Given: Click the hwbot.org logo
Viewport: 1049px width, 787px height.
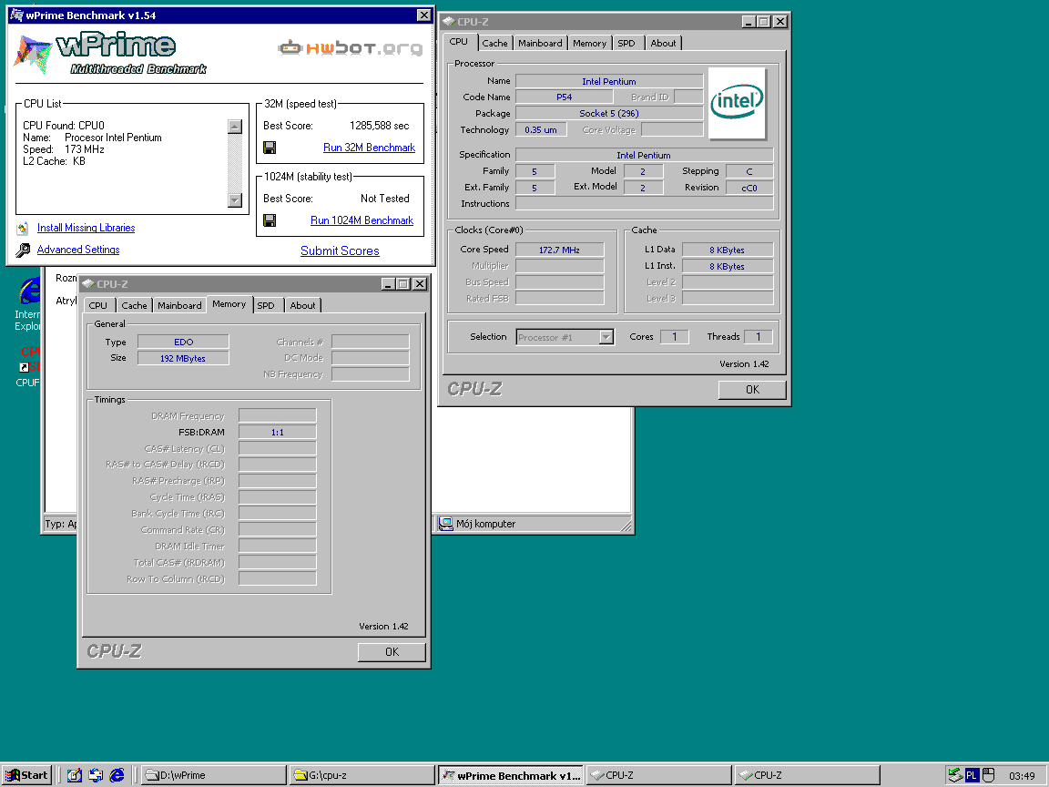Looking at the screenshot, I should (x=350, y=47).
